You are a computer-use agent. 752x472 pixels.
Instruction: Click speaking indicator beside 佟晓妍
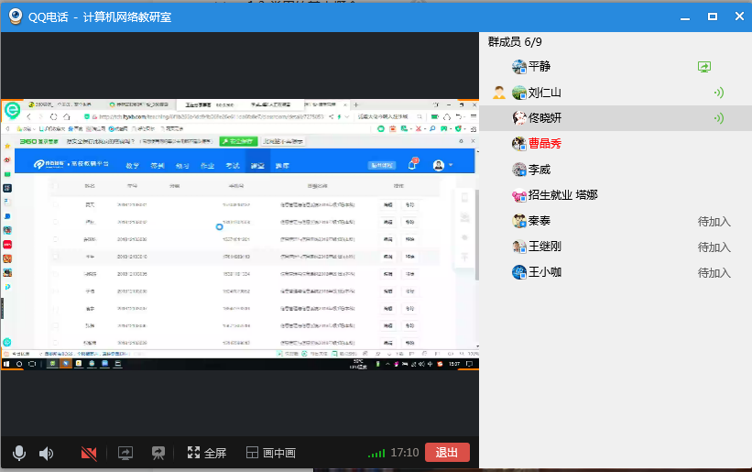(718, 118)
